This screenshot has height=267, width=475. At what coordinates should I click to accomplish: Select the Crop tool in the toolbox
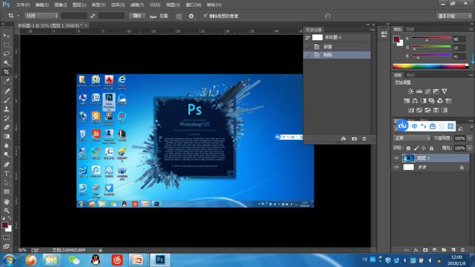[x=7, y=72]
